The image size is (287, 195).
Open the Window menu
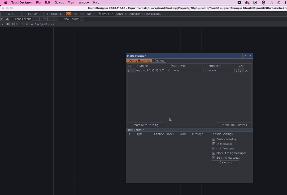click(84, 2)
